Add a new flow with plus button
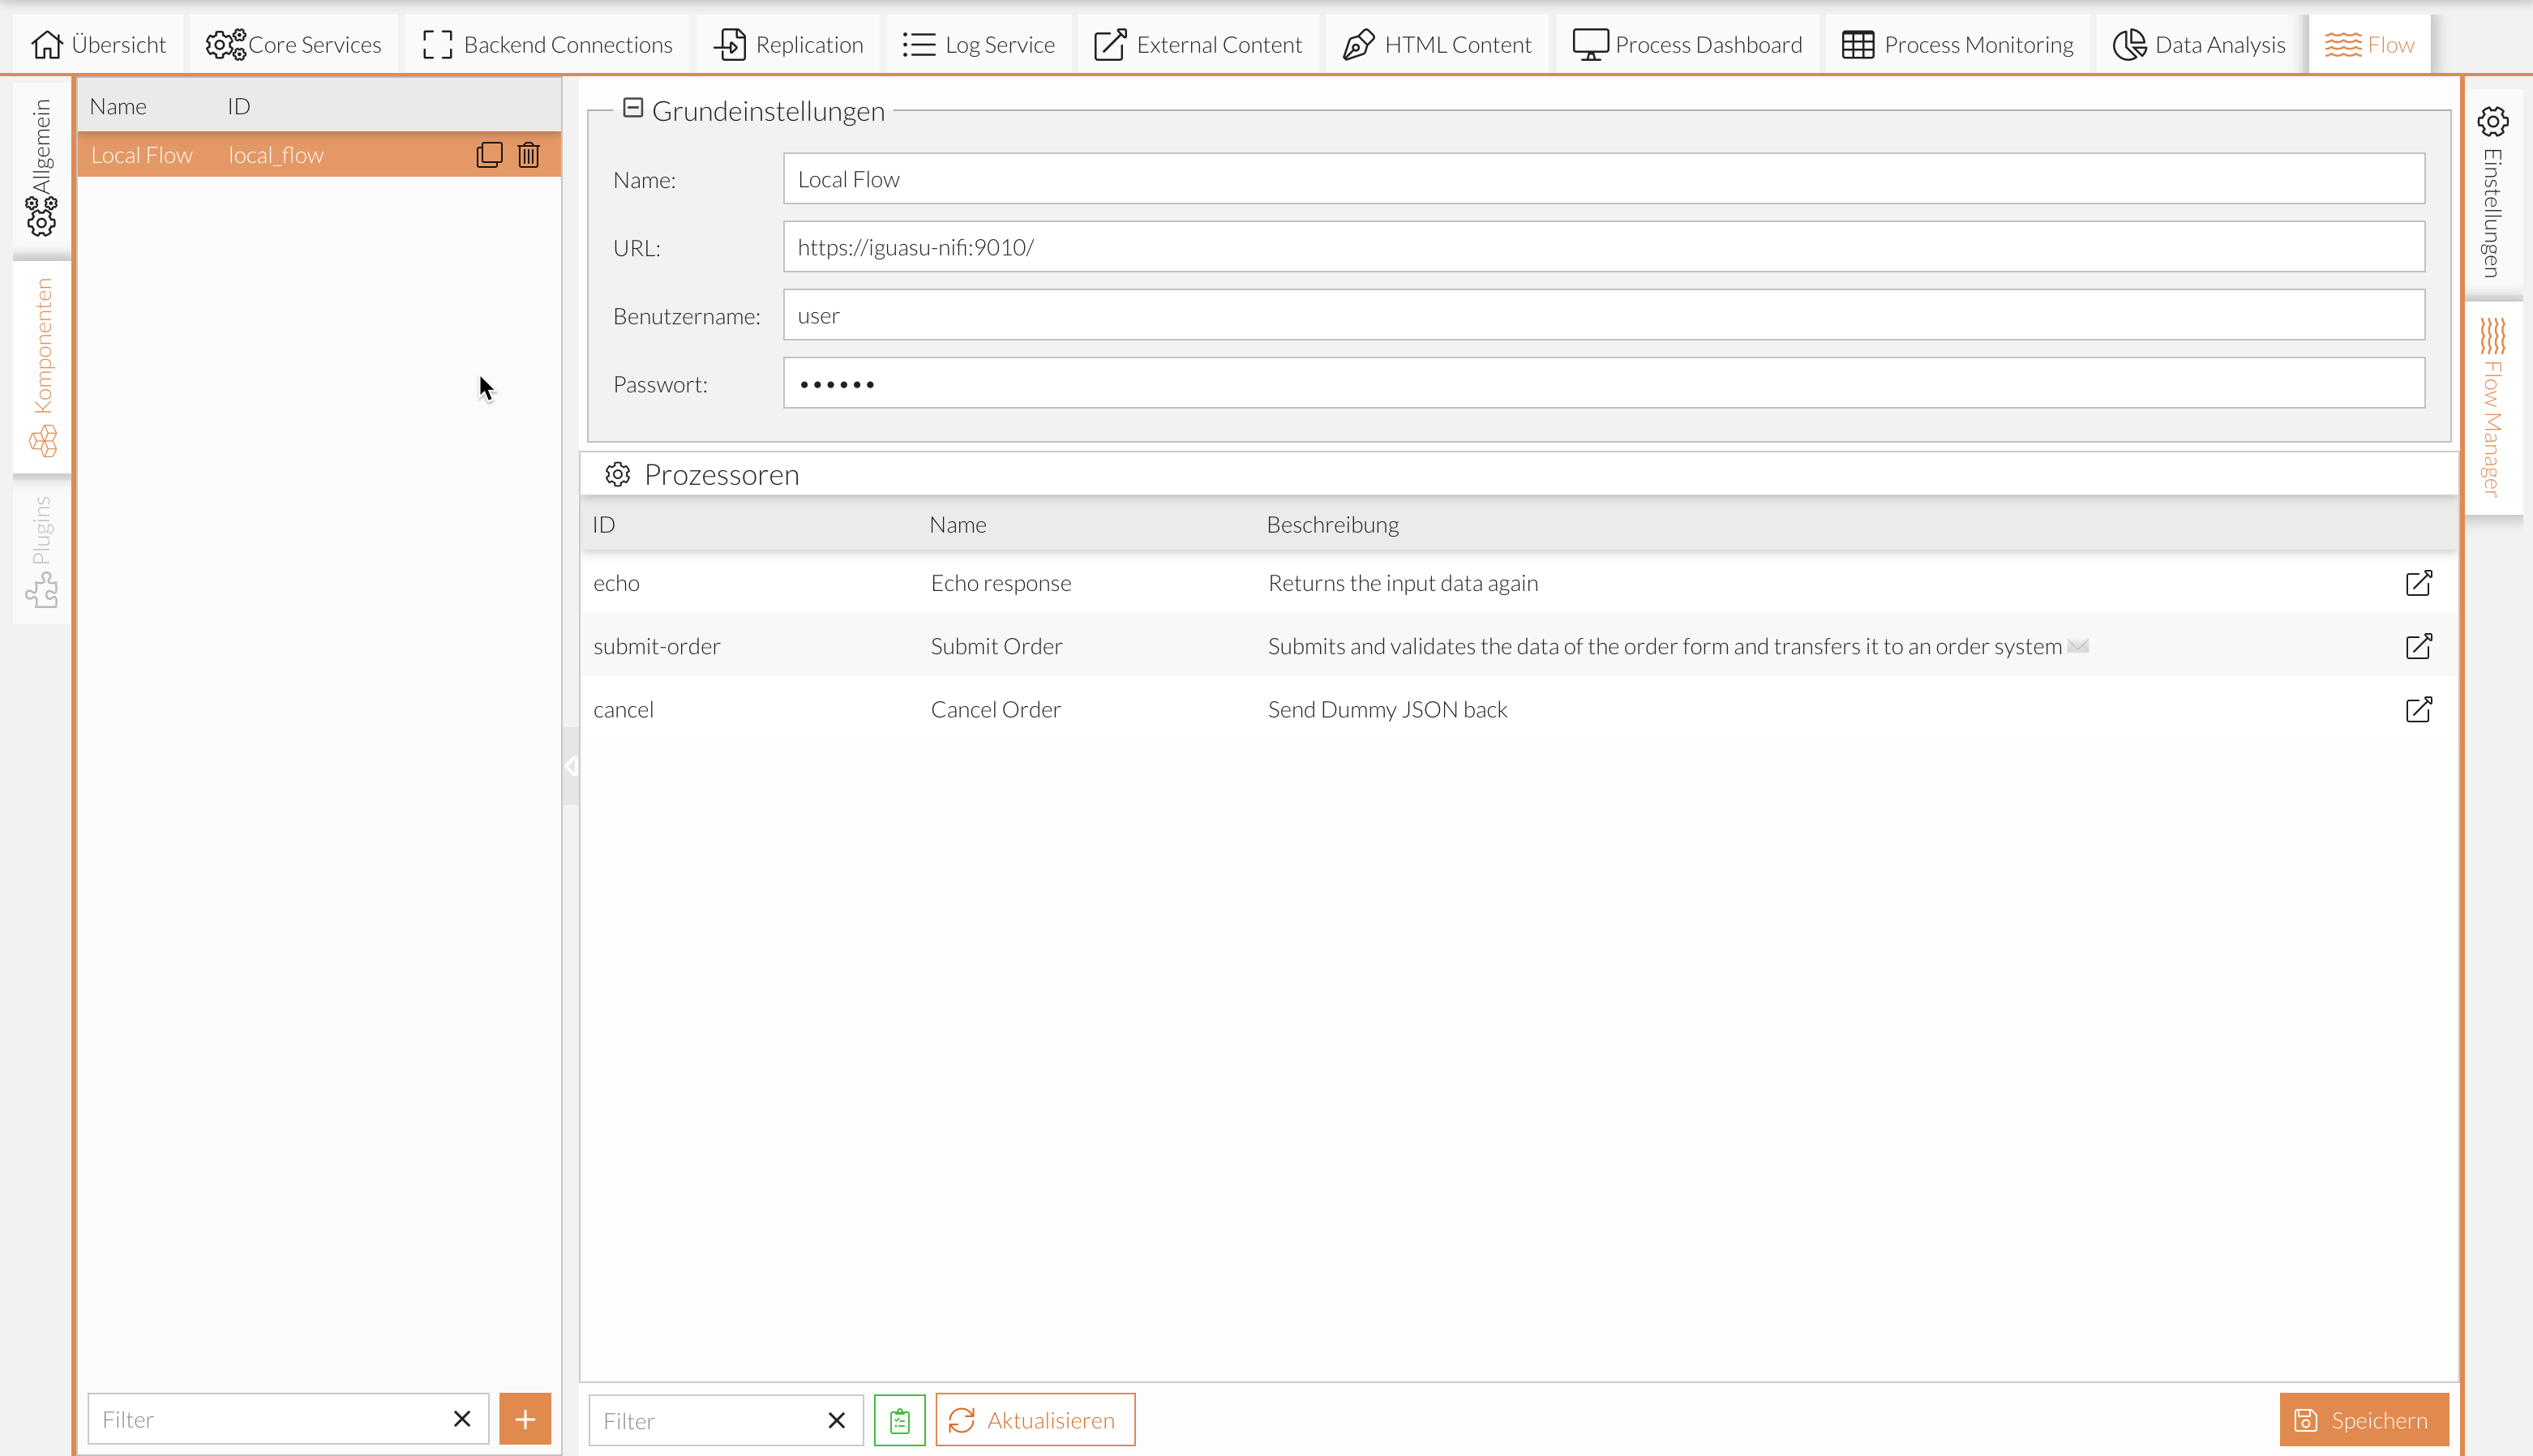The image size is (2533, 1456). point(525,1419)
